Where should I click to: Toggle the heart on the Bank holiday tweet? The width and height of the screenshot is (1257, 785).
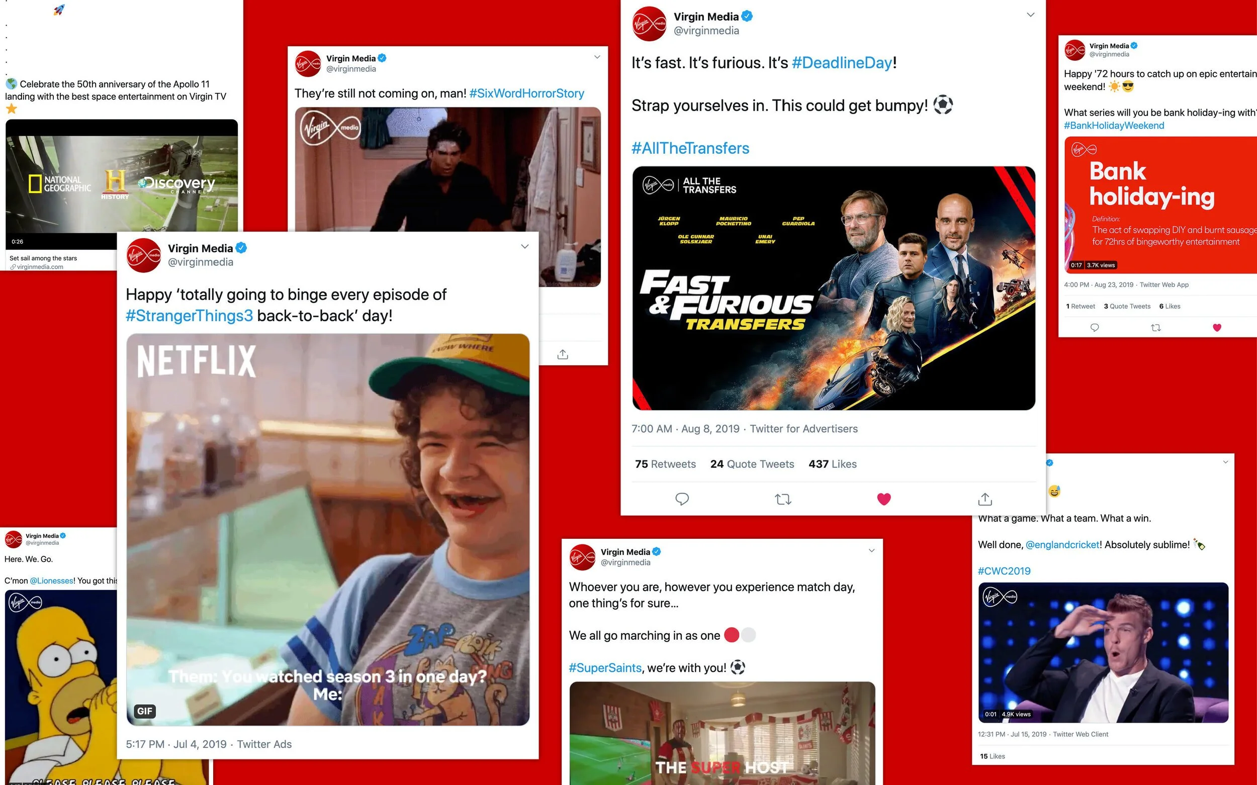(1216, 328)
